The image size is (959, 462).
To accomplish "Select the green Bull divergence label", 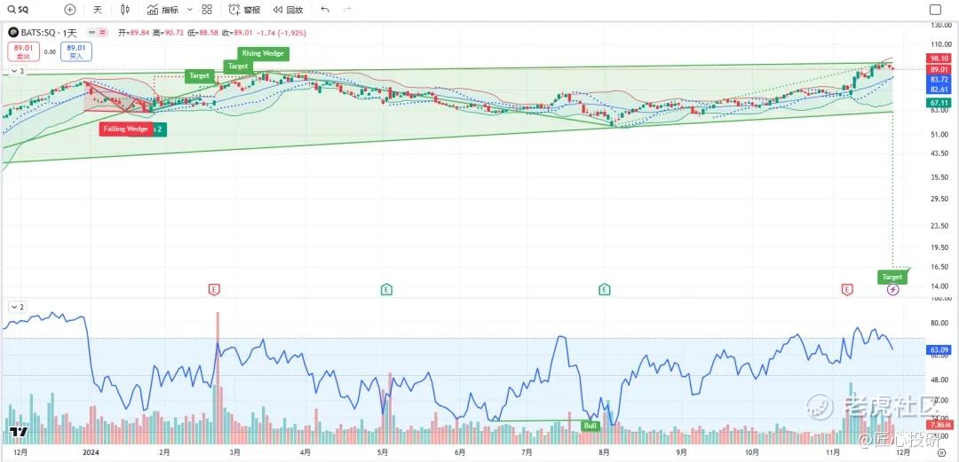I will pyautogui.click(x=590, y=426).
